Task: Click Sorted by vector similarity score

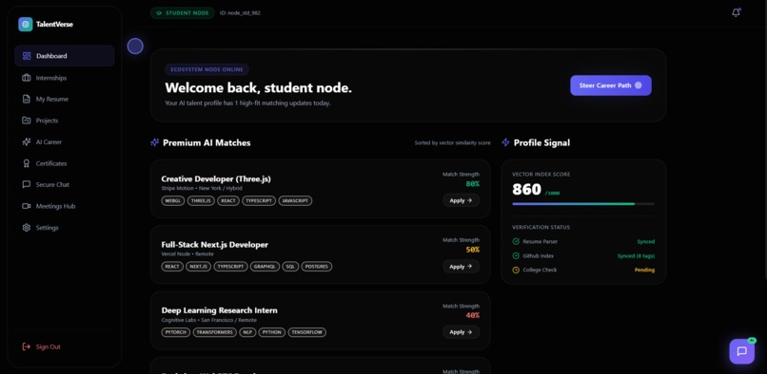Action: 452,143
